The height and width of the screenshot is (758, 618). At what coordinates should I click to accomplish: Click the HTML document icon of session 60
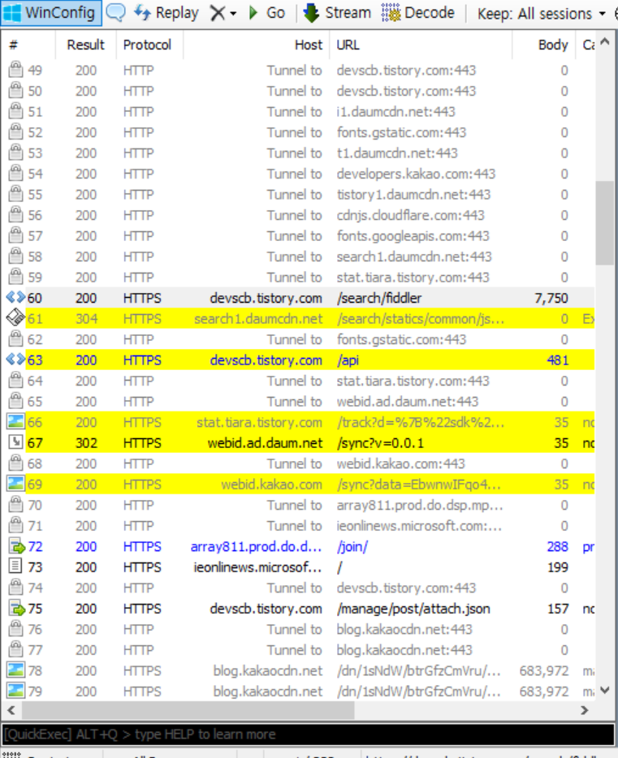click(x=15, y=298)
